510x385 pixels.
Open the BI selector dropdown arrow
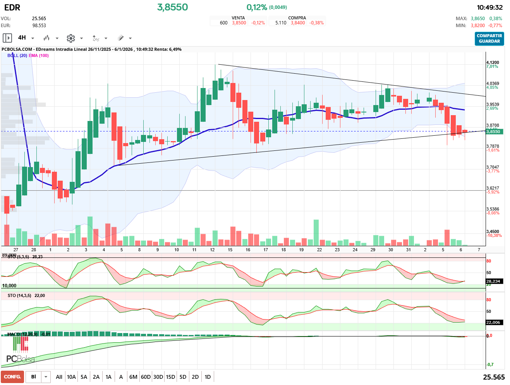pyautogui.click(x=46, y=377)
